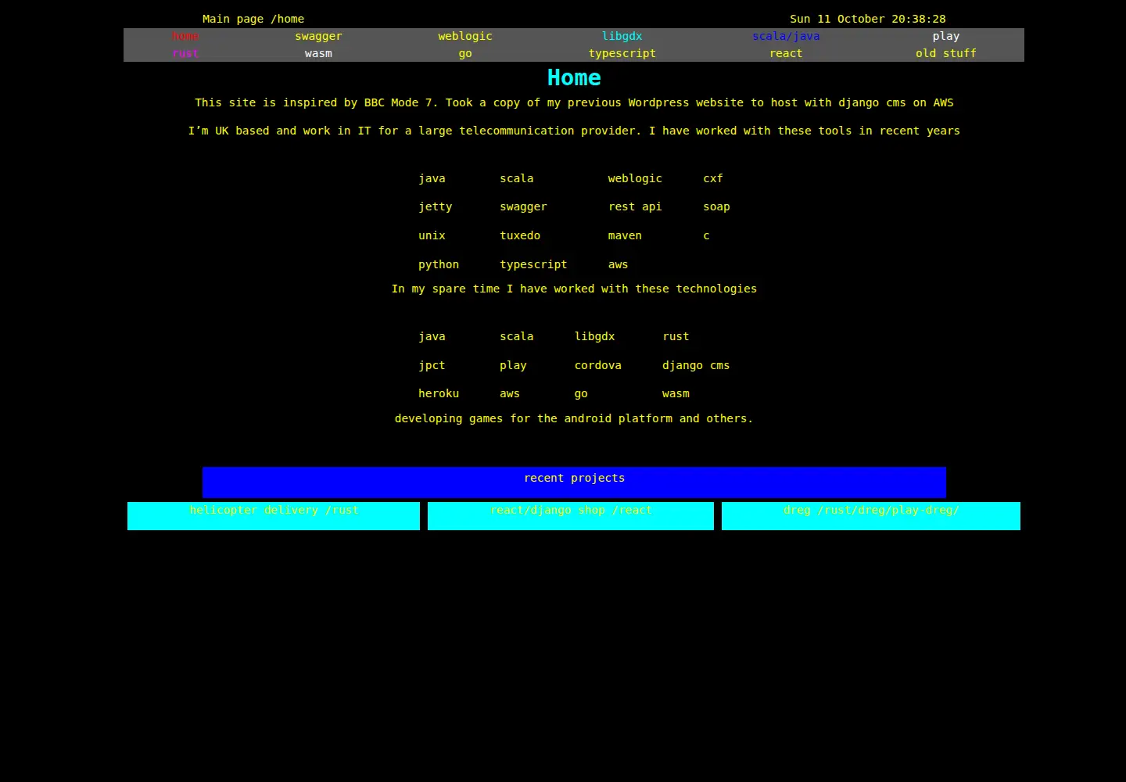Open the react/django shop /react project
This screenshot has height=782, width=1126.
(x=571, y=516)
